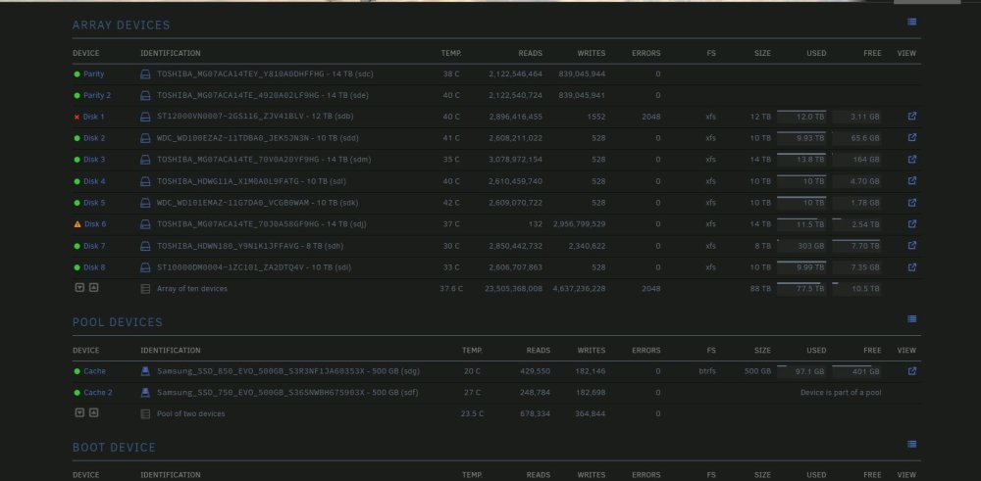Open the Disk 7 device link

click(x=94, y=246)
